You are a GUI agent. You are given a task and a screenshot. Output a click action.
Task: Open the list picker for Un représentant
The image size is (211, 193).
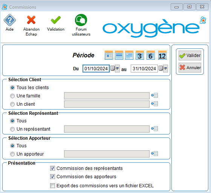154,129
